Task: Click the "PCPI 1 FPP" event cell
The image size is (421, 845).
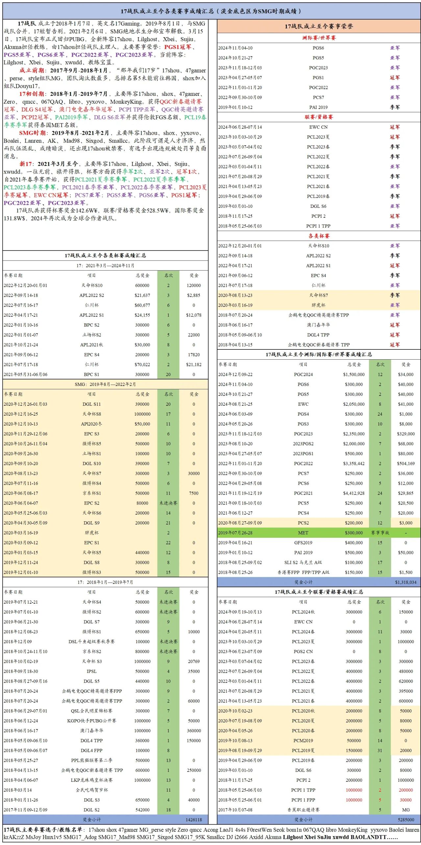Action: click(303, 799)
